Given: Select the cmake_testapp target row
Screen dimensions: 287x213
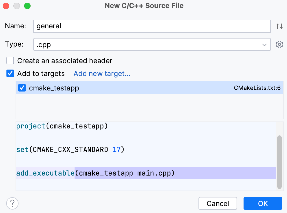Looking at the screenshot, I should [107, 88].
